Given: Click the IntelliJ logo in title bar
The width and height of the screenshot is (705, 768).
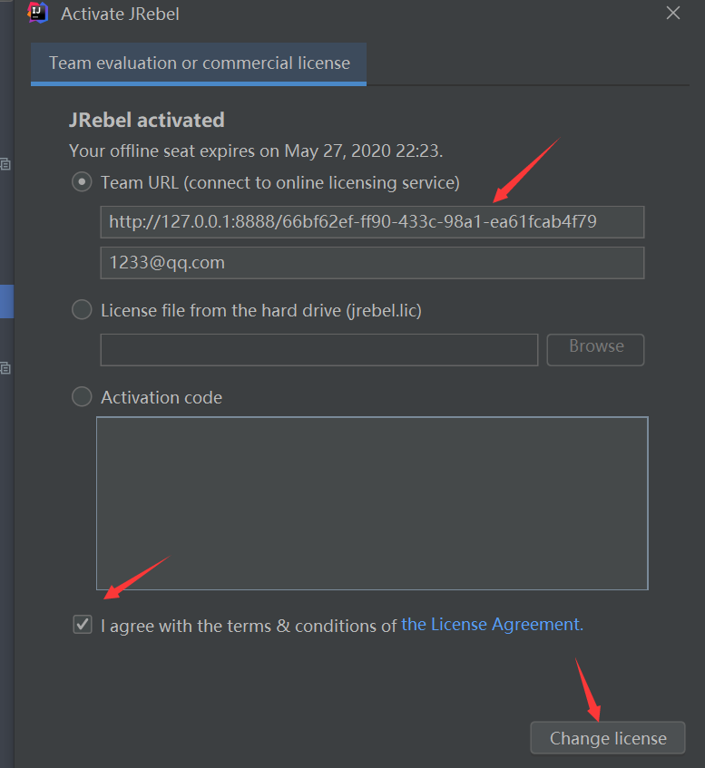Looking at the screenshot, I should [x=38, y=13].
